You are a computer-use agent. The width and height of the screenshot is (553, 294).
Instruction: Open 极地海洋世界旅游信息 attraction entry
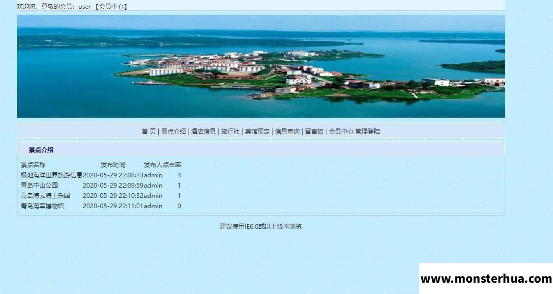51,175
